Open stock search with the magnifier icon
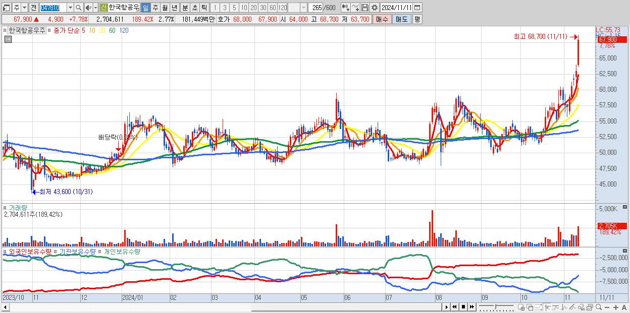Viewport: 630px width, 313px height. point(79,8)
